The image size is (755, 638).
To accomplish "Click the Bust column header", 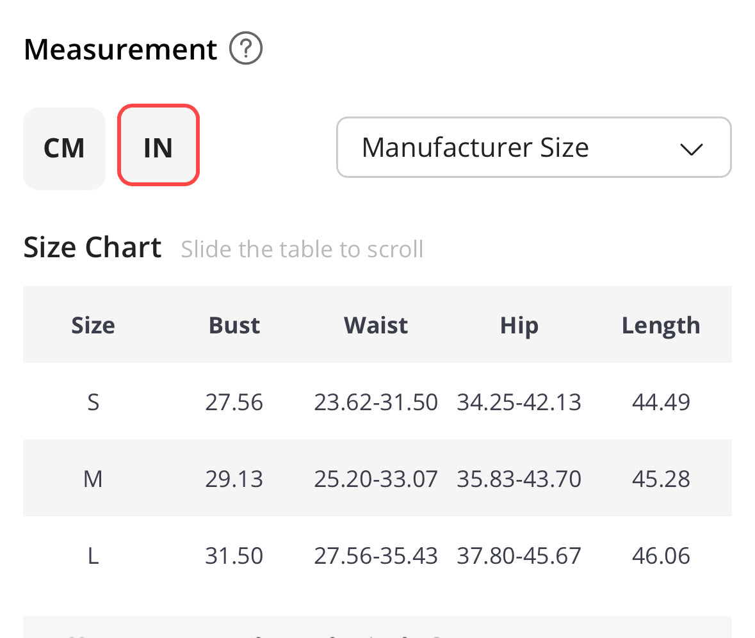I will (x=234, y=325).
